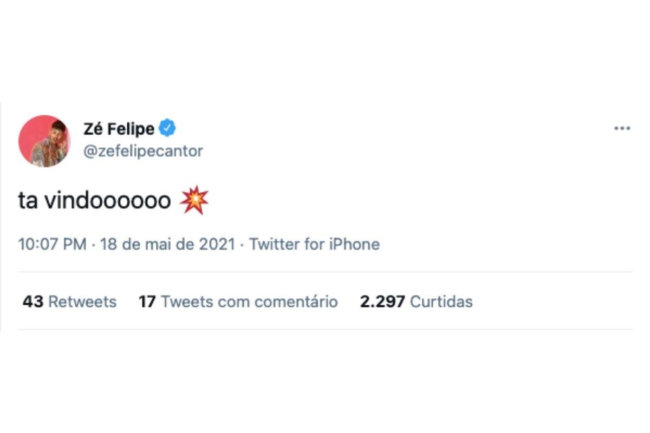The height and width of the screenshot is (433, 650).
Task: Click the word vindoooooo in the tweet
Action: [107, 201]
